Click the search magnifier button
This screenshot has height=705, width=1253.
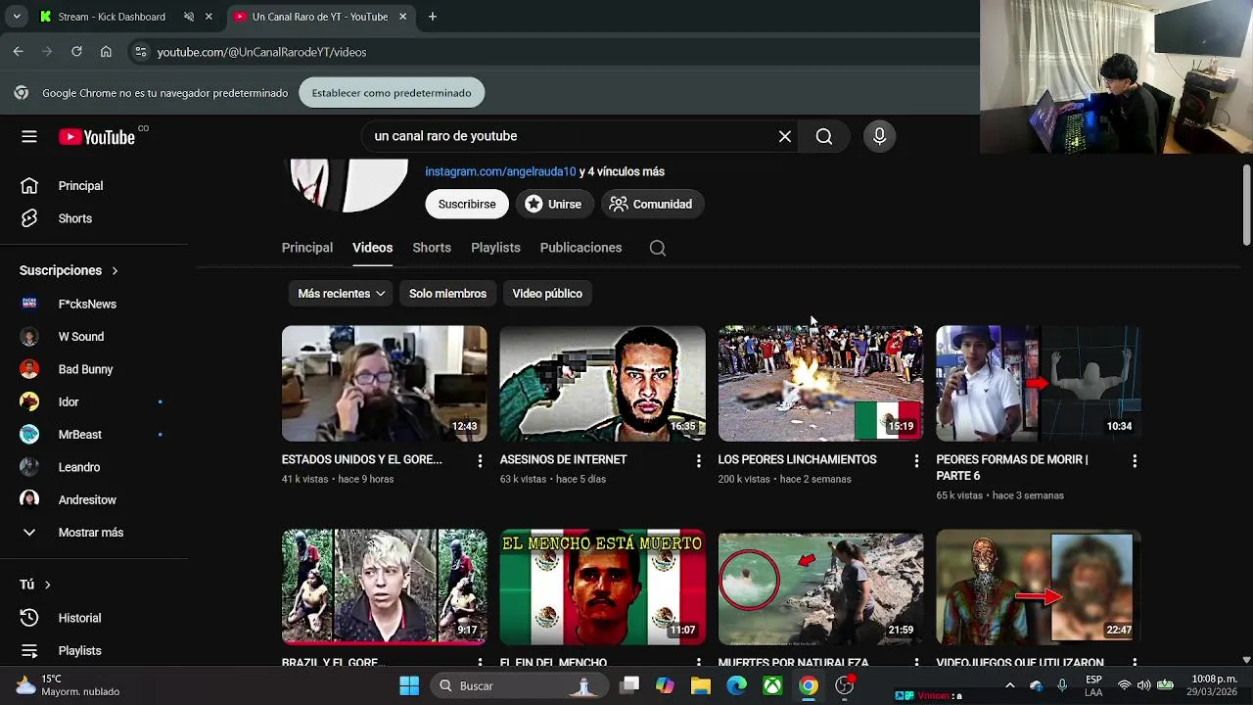click(x=824, y=137)
